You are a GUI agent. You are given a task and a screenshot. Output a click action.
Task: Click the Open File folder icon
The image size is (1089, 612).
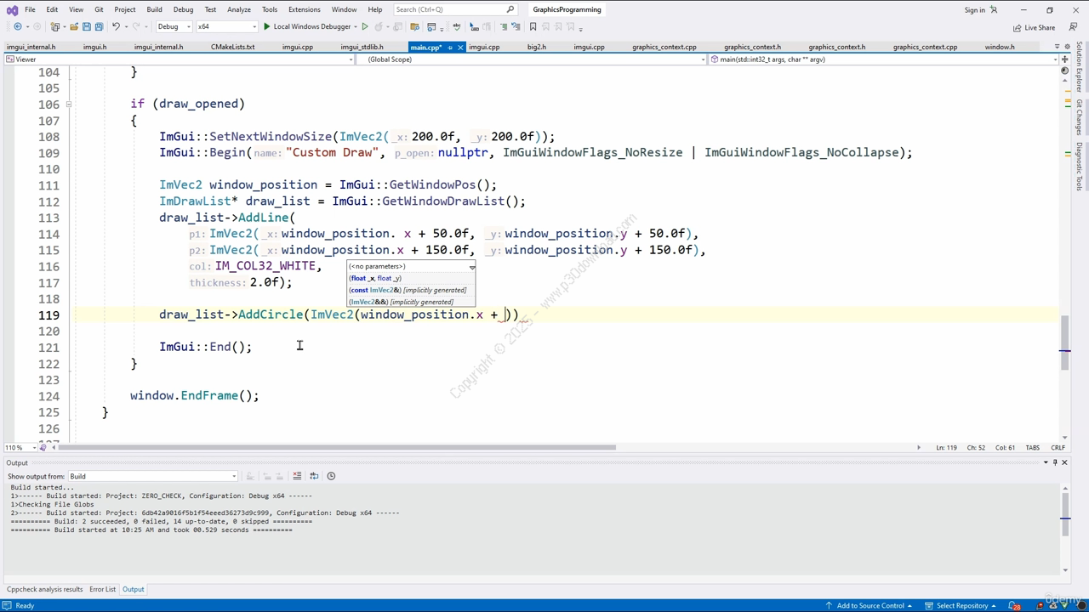coord(74,26)
